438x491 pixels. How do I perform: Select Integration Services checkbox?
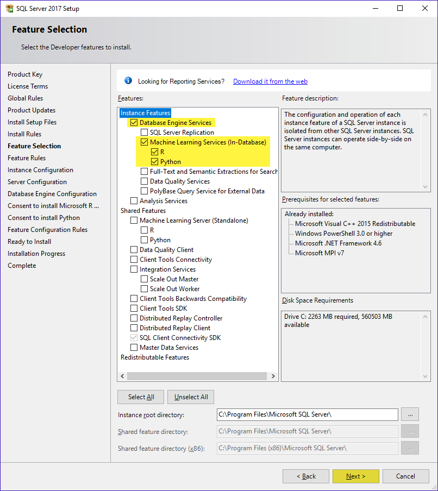pos(134,269)
